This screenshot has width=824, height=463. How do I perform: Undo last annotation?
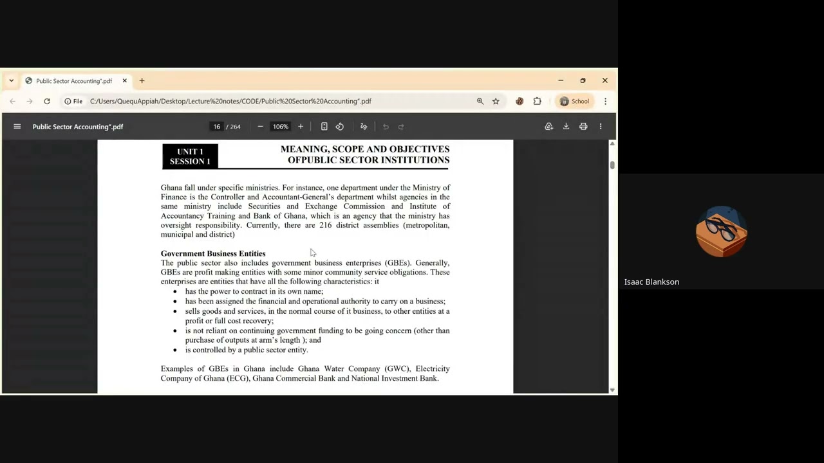point(386,127)
